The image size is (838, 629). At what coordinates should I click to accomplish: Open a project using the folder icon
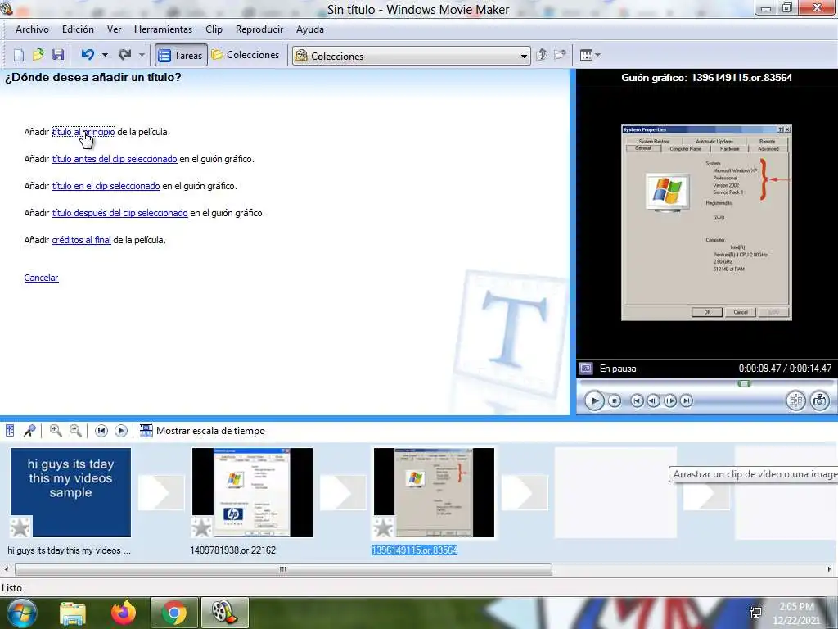click(38, 55)
